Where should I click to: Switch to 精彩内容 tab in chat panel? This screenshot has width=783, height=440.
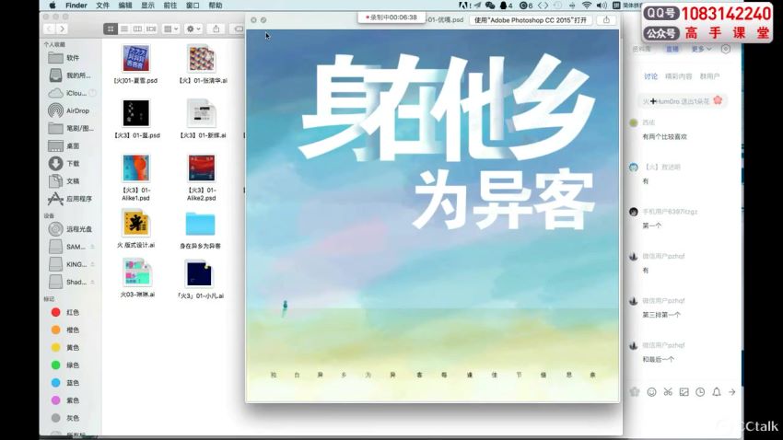click(678, 76)
